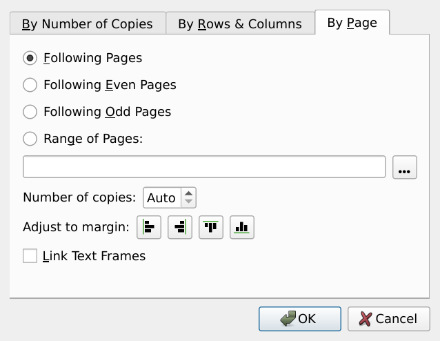
Task: Select the align to bottom margin icon
Action: 241,226
